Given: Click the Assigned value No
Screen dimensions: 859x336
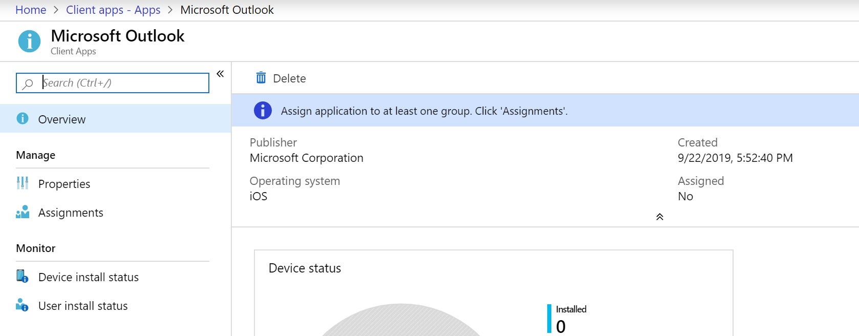Looking at the screenshot, I should (x=685, y=196).
